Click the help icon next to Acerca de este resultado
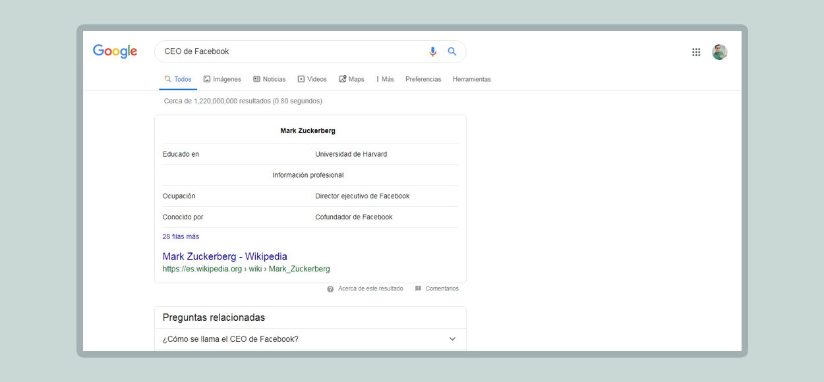Image resolution: width=824 pixels, height=382 pixels. (x=330, y=288)
